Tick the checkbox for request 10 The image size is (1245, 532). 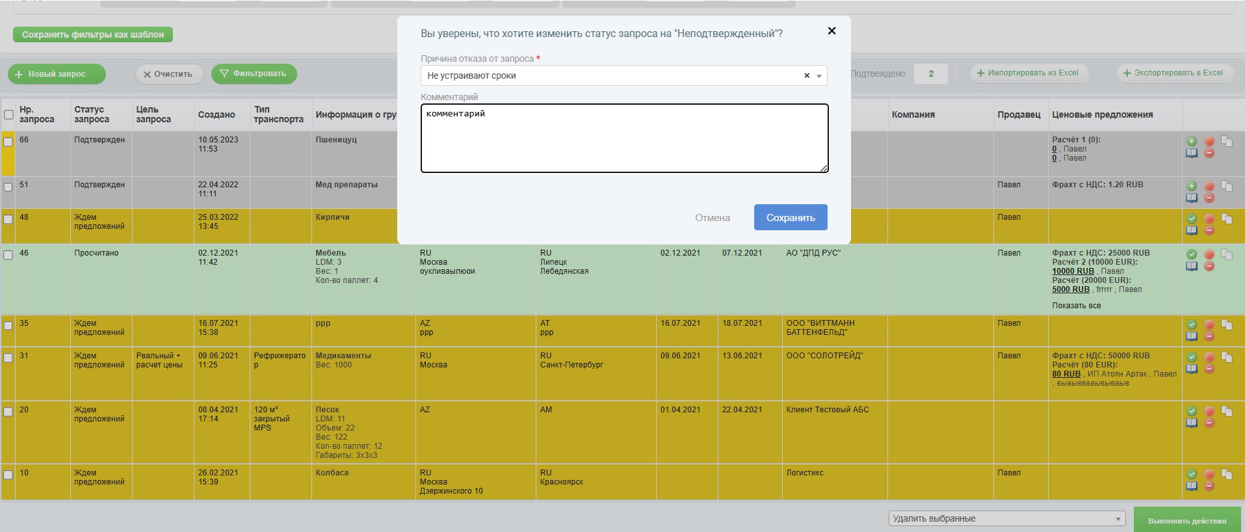click(8, 475)
